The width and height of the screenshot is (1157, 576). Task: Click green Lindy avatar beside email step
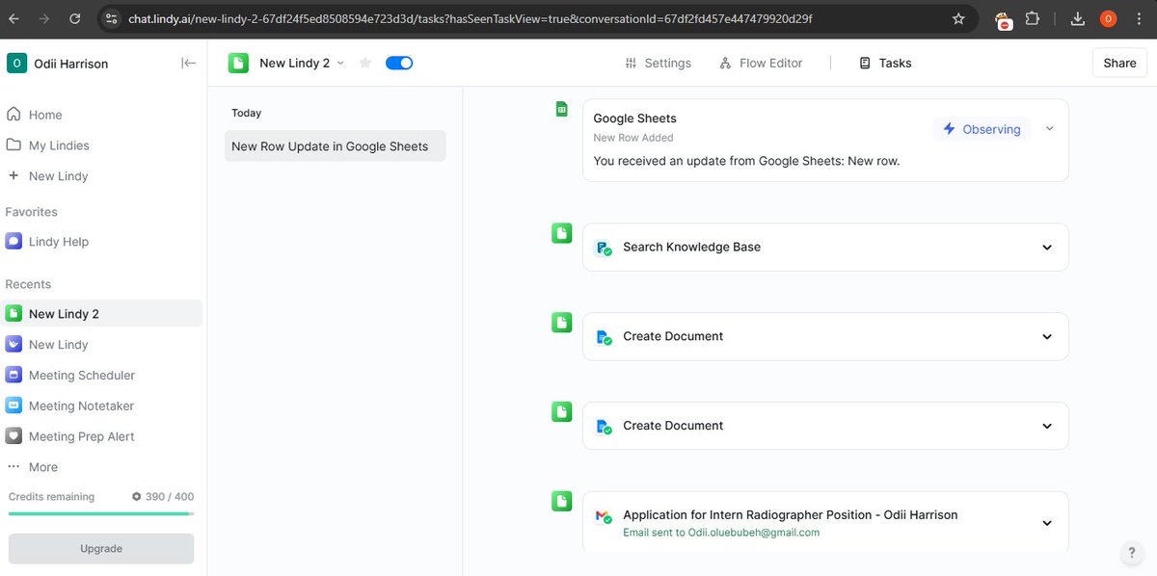561,501
